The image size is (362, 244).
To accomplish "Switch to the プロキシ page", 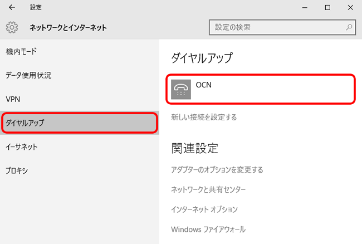I will pos(17,170).
